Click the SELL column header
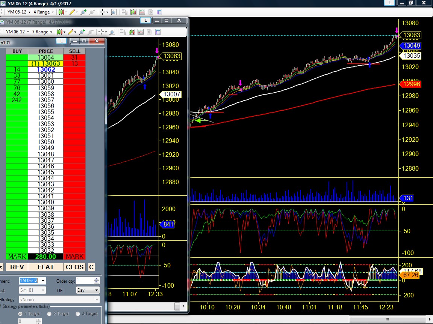 pos(74,51)
